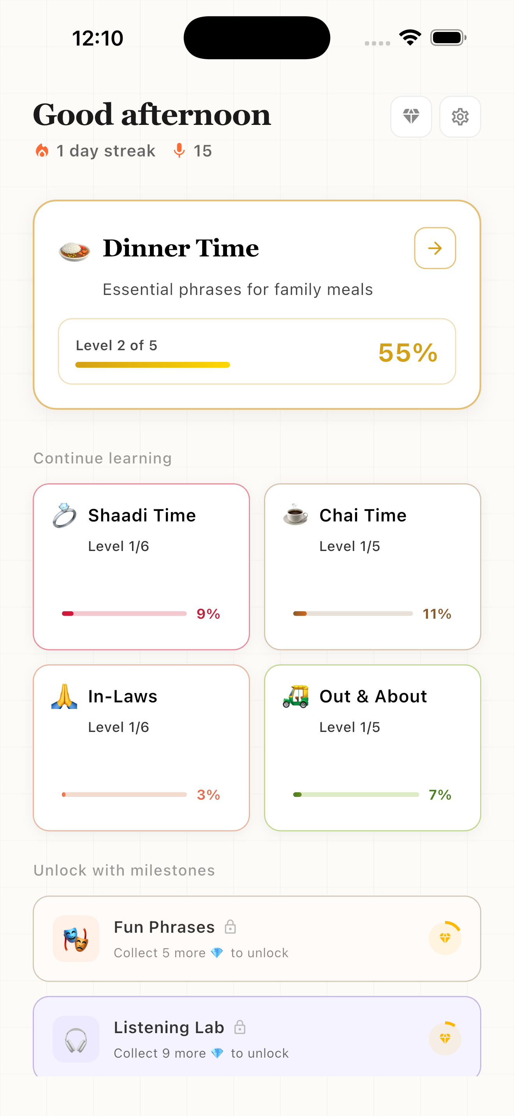Click the Dinner Time level progress bar

coord(153,365)
